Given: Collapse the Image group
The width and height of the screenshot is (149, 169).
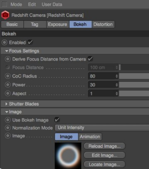Looking at the screenshot, I should pos(7,112).
